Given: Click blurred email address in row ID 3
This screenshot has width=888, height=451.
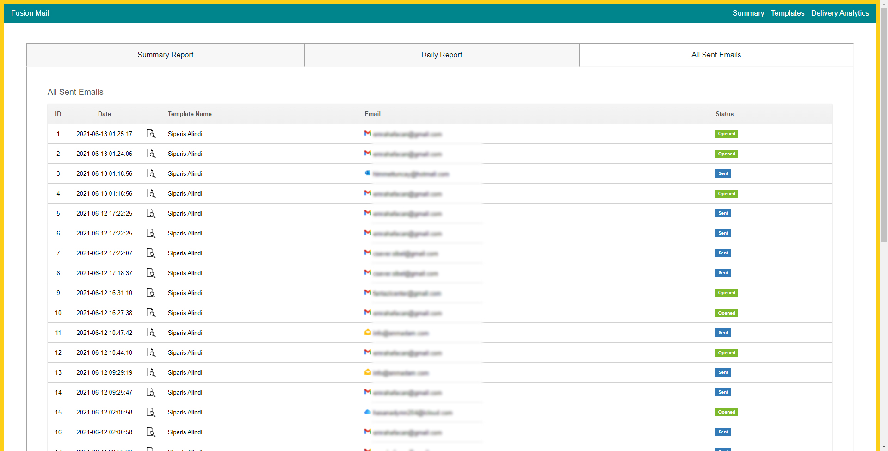Looking at the screenshot, I should pyautogui.click(x=411, y=174).
